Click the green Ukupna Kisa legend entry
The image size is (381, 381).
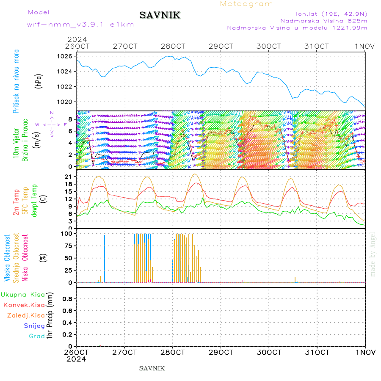point(23,295)
